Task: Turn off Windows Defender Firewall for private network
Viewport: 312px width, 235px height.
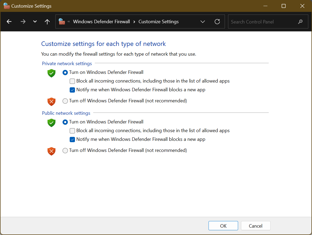Action: [65, 101]
